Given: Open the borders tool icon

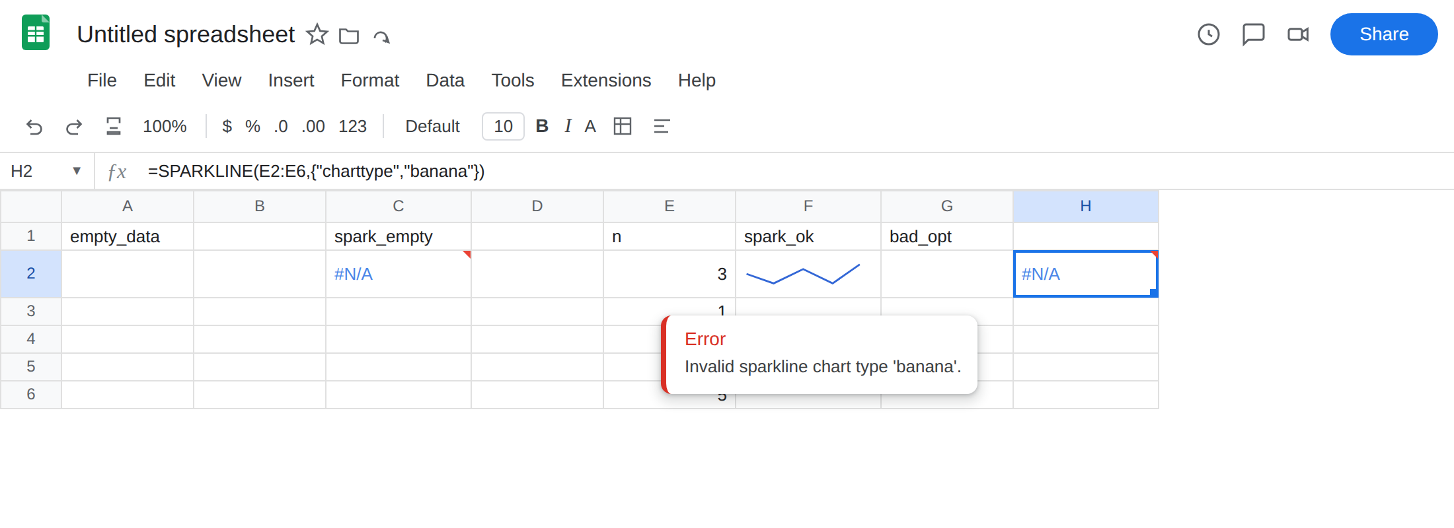Looking at the screenshot, I should click(623, 126).
